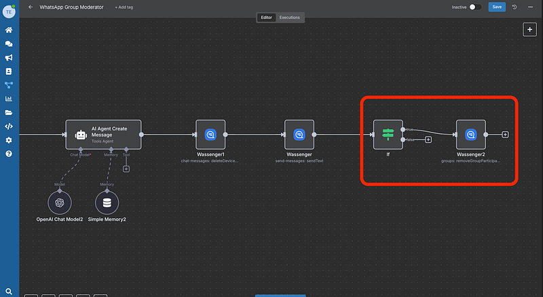
Task: Go back using the arrow button
Action: tap(31, 7)
